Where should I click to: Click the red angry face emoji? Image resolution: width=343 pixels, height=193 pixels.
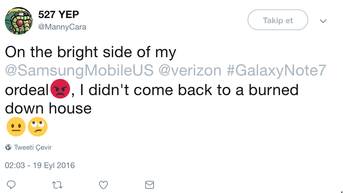60,89
